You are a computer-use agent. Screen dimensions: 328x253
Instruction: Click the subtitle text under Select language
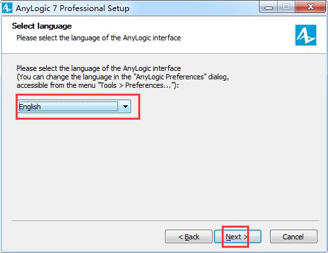[98, 38]
